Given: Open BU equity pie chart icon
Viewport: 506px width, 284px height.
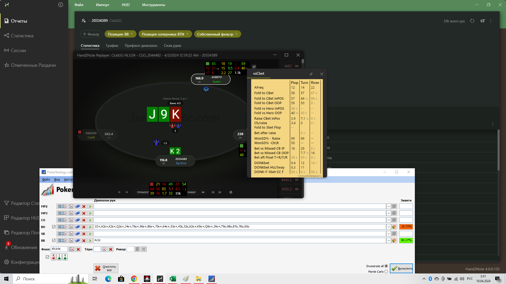Looking at the screenshot, I should 394,227.
